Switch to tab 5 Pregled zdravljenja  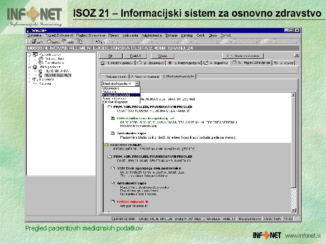[251, 62]
